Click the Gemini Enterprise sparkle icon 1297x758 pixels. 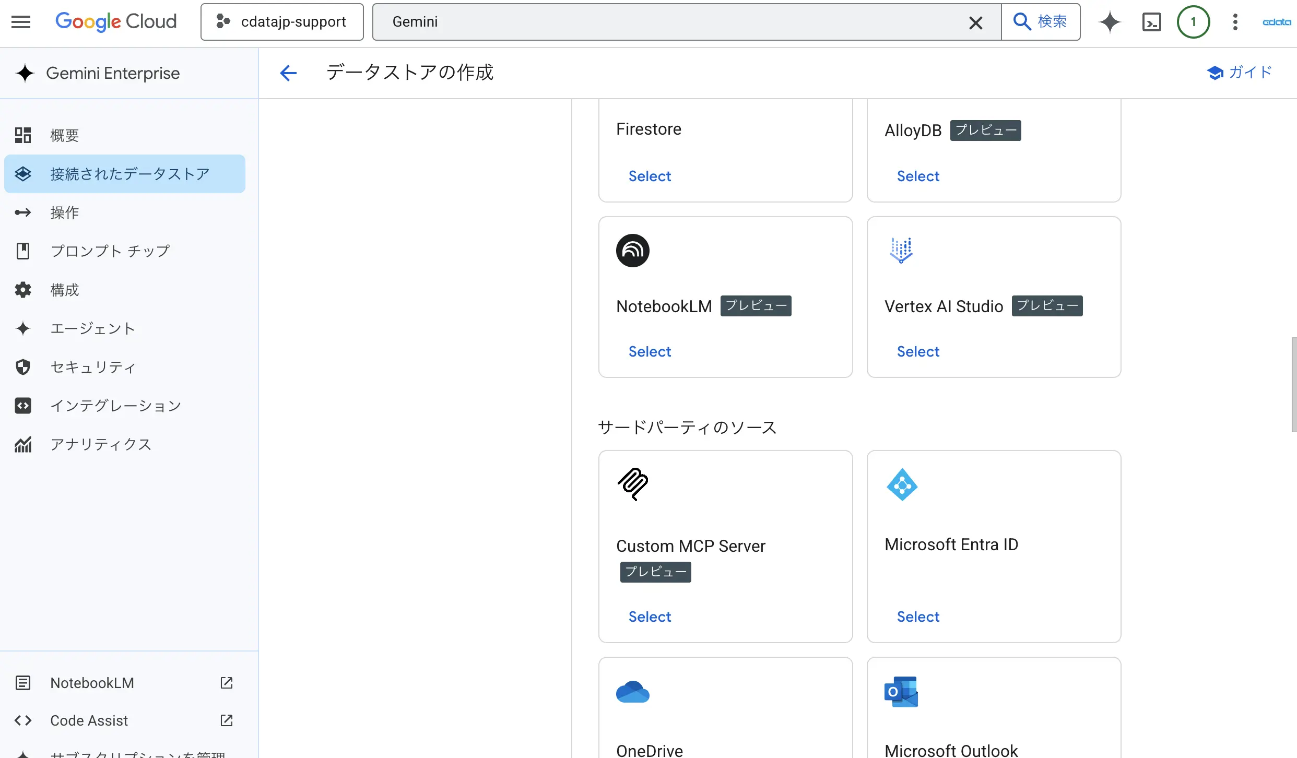[x=25, y=73]
